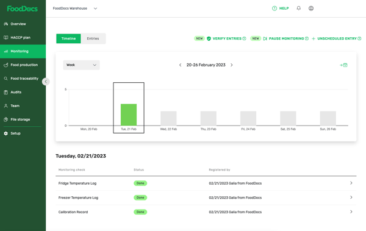Screen dimensions: 366x231
Task: Click Freezer Temperature Log text
Action: pyautogui.click(x=78, y=197)
